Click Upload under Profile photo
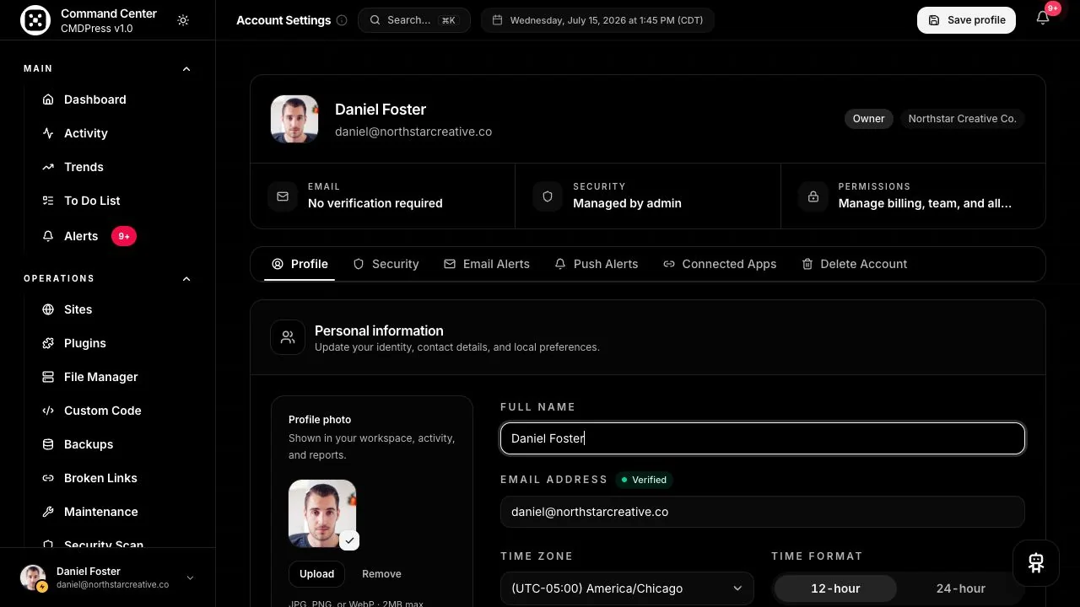 316,574
